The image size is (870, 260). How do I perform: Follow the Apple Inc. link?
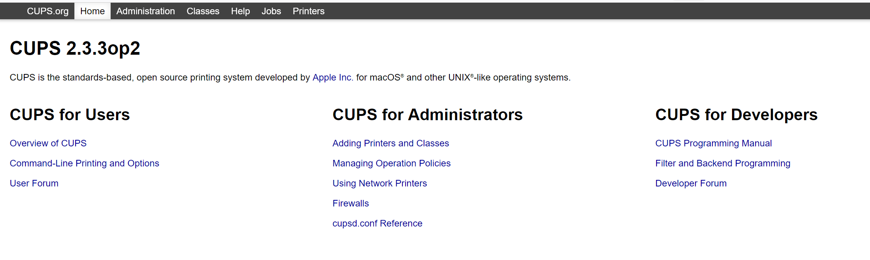[332, 77]
